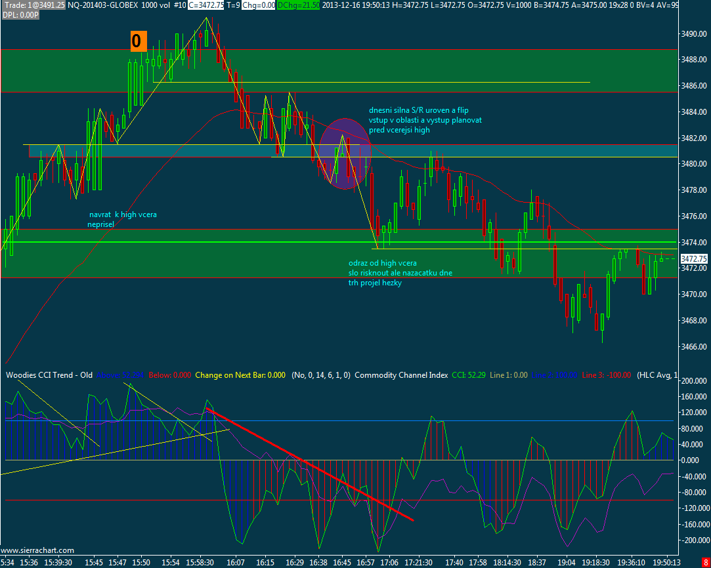
Task: Click the Woodies CCI Trend - Old label
Action: coord(49,375)
